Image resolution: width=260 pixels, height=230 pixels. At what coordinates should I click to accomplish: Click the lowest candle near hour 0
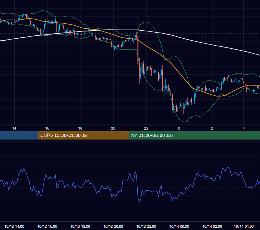pos(183,109)
